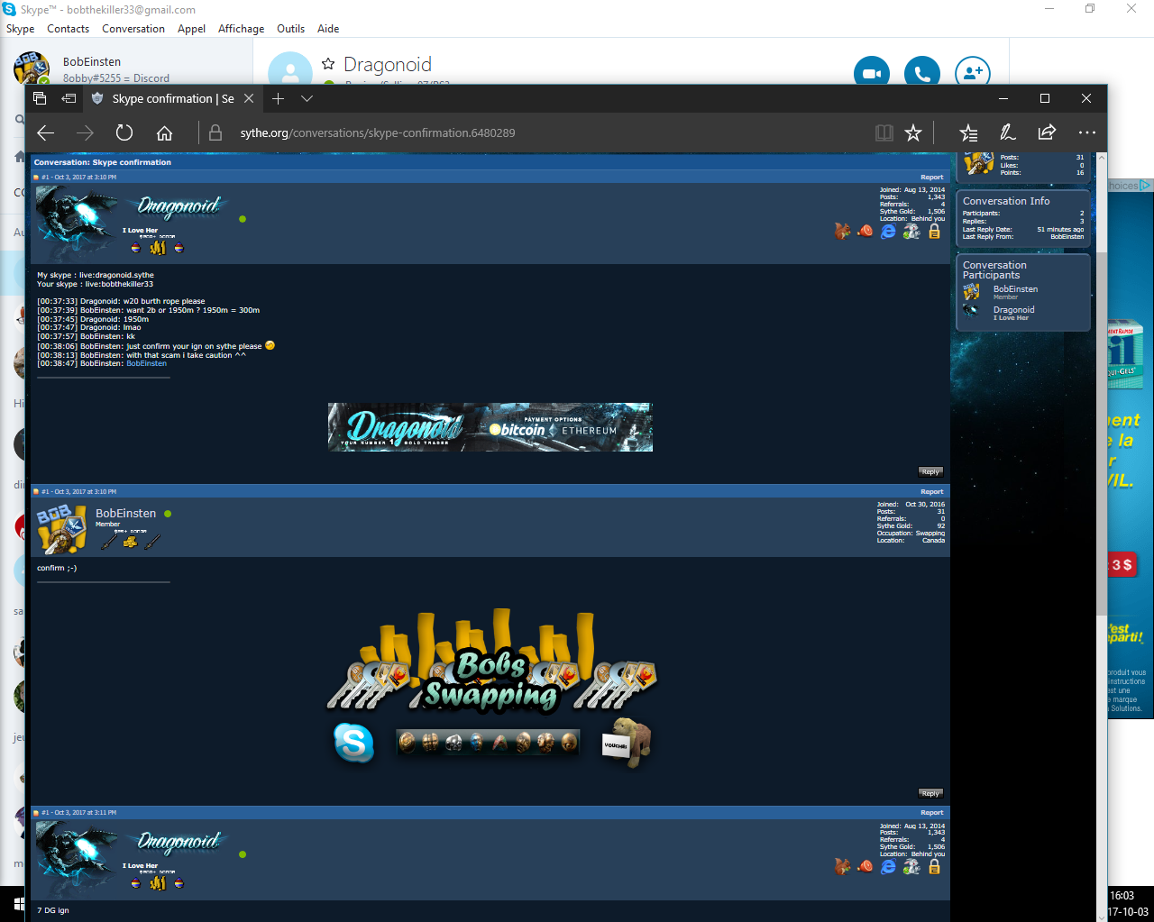Open the Dragonoid name banner in the 3:10 PM post

pyautogui.click(x=179, y=207)
